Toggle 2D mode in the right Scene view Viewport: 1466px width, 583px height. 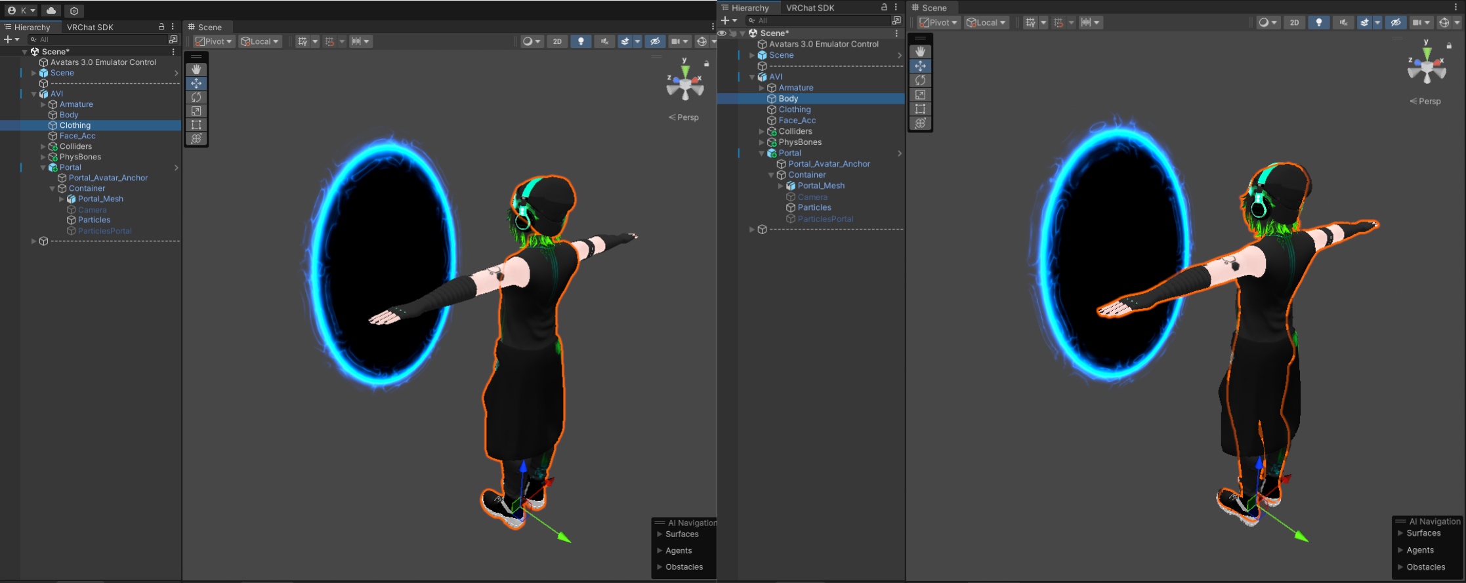[1294, 22]
